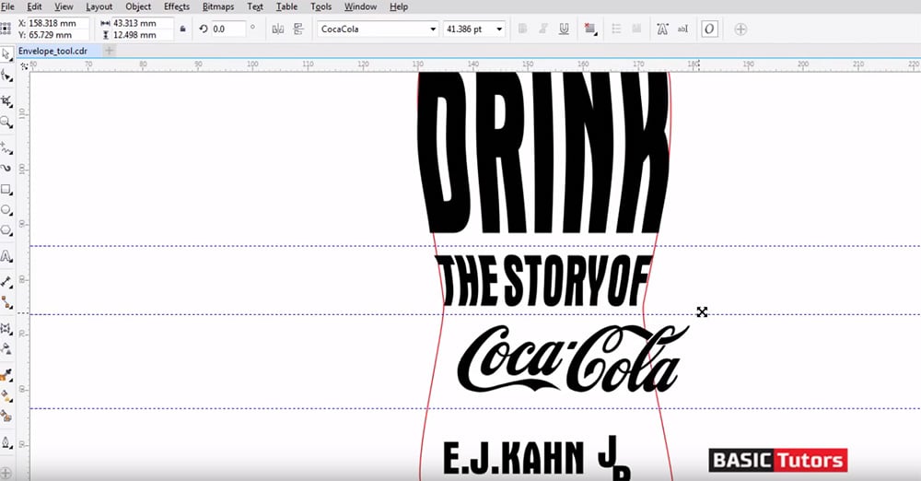Select the Transparency tool
Screen dimensions: 921x481
pos(6,348)
